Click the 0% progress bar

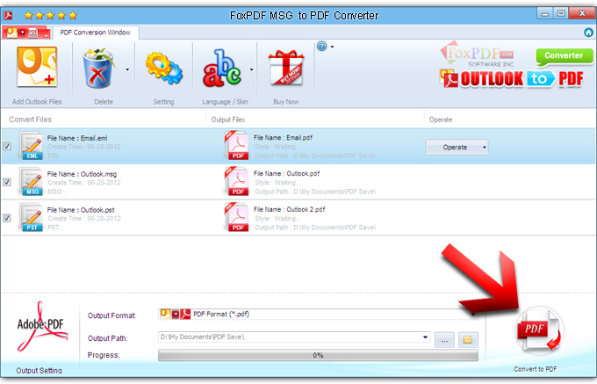tap(318, 355)
